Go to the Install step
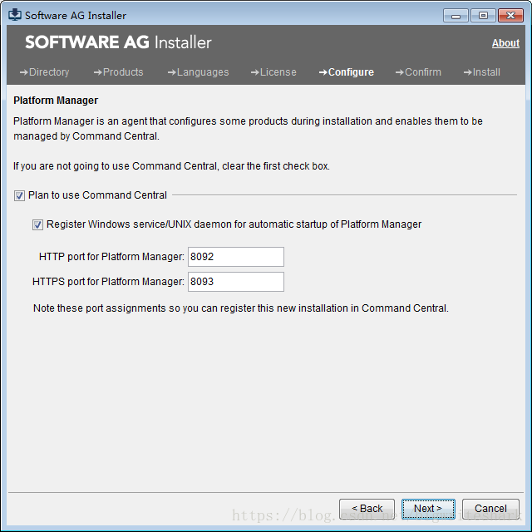This screenshot has height=532, width=532. pyautogui.click(x=482, y=72)
